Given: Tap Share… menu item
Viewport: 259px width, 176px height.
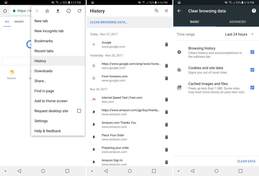Looking at the screenshot, I should [58, 81].
